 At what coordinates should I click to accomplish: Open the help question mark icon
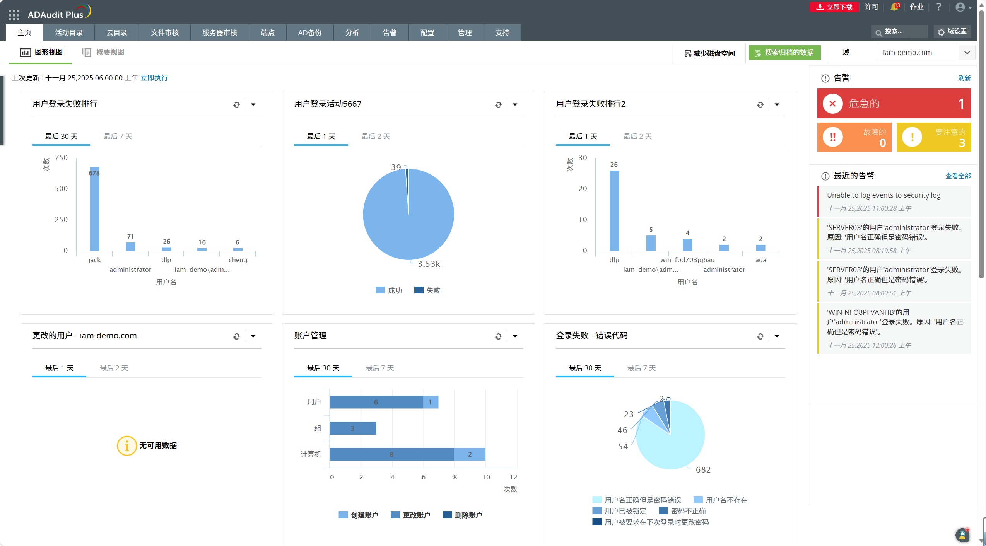coord(938,7)
